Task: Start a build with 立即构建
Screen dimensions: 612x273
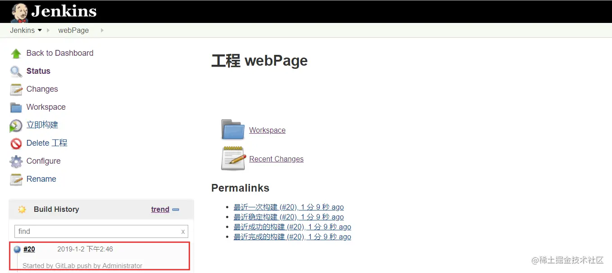Action: pos(42,125)
